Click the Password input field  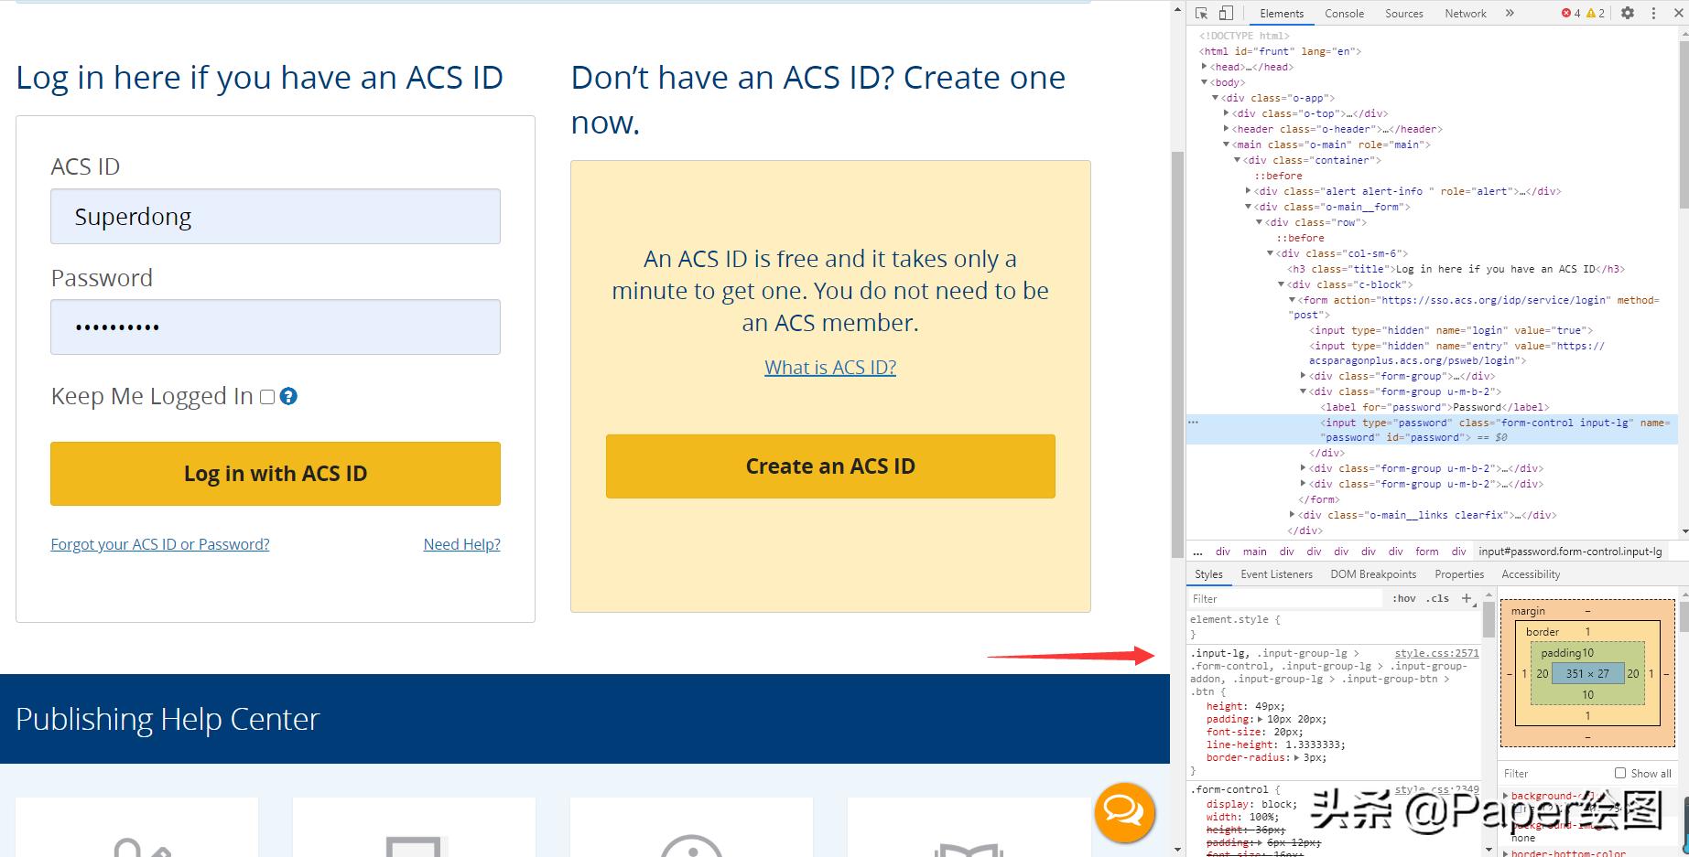click(x=276, y=327)
